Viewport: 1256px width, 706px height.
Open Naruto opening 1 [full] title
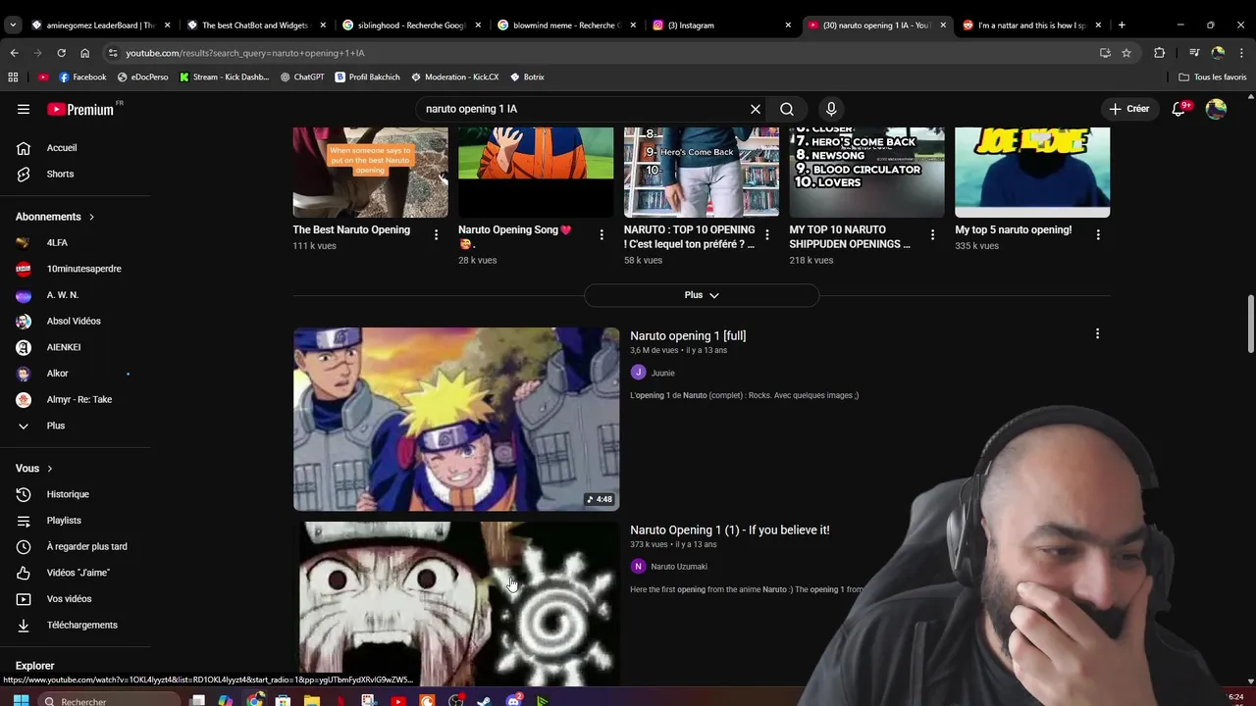pyautogui.click(x=688, y=335)
